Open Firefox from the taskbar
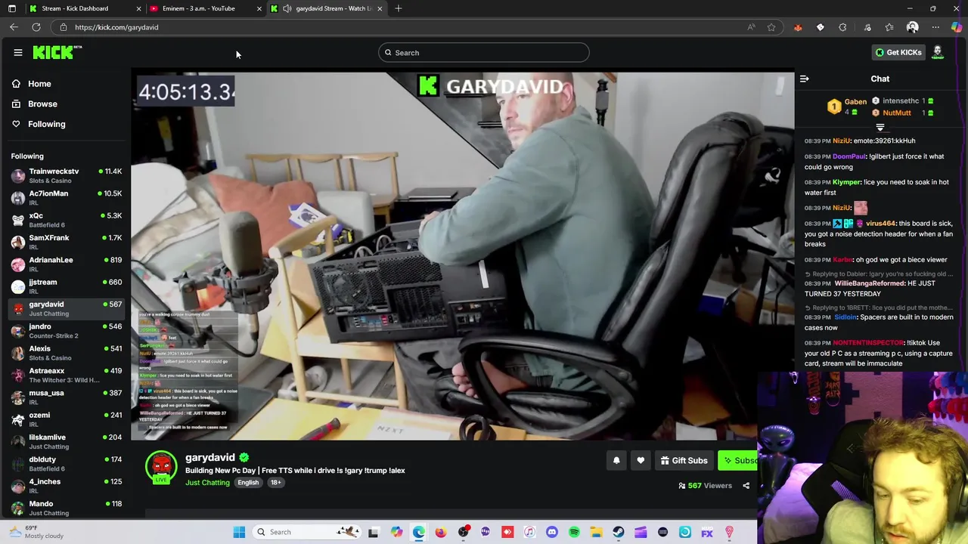This screenshot has height=544, width=968. [x=441, y=532]
